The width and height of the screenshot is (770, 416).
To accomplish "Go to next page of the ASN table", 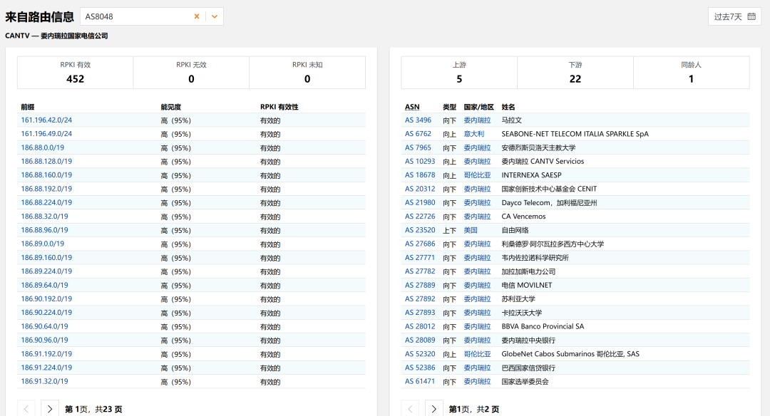I will [433, 409].
